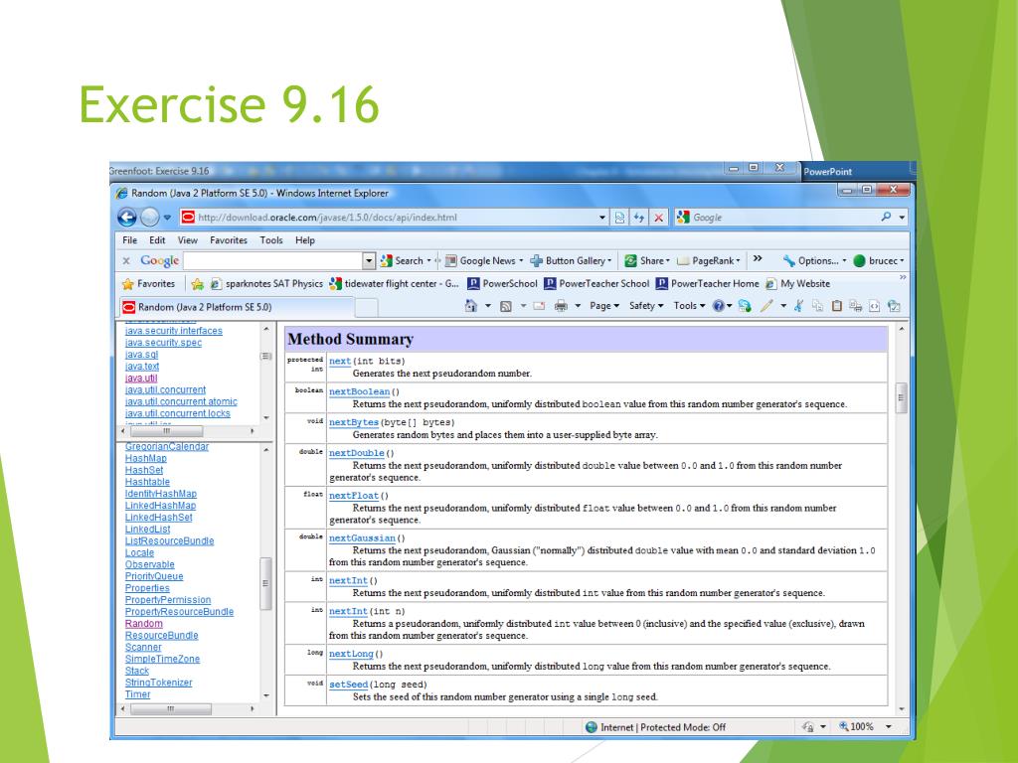
Task: Open the Help menu
Action: 305,240
